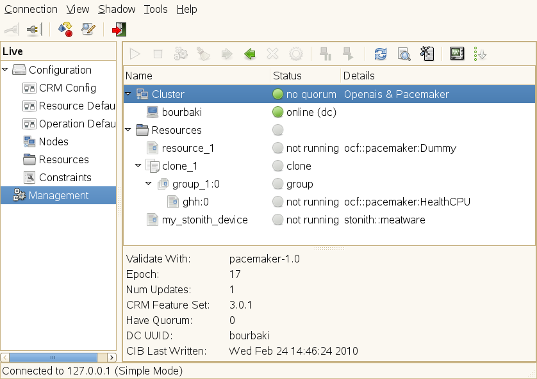
Task: Open the Shadow menu
Action: [117, 9]
